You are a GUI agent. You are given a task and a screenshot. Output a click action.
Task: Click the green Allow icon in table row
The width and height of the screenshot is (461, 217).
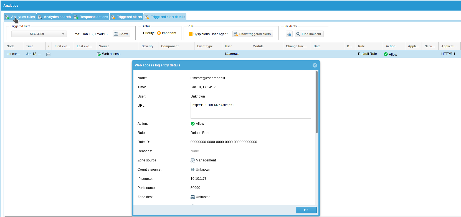point(386,54)
